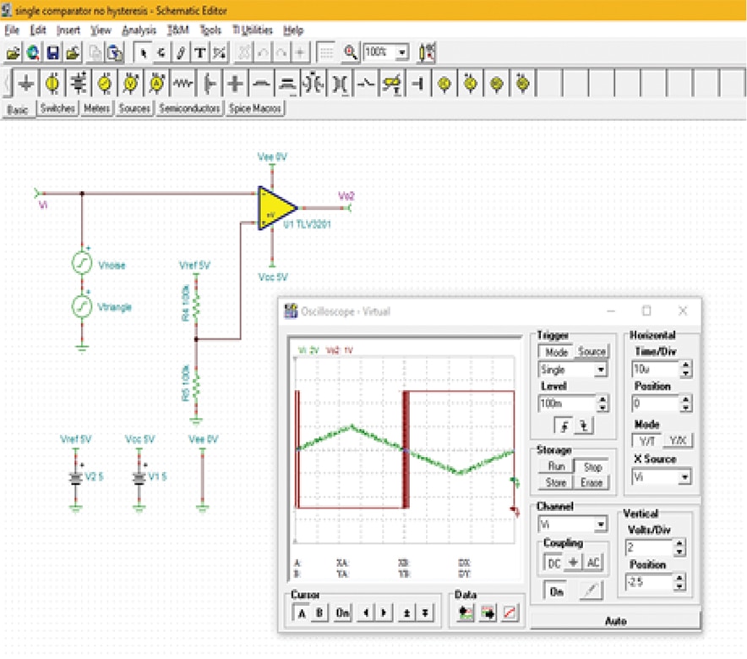Screen dimensions: 747x659
Task: Toggle the channel On button
Action: (556, 592)
